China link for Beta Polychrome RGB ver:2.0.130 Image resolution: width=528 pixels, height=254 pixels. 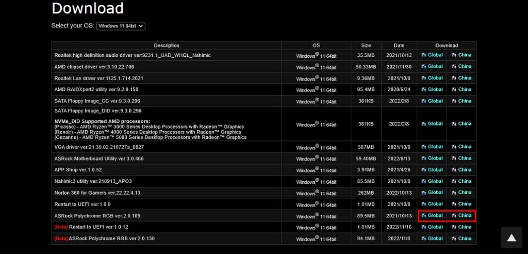click(461, 239)
